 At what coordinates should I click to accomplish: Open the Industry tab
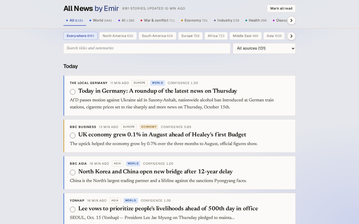click(227, 20)
